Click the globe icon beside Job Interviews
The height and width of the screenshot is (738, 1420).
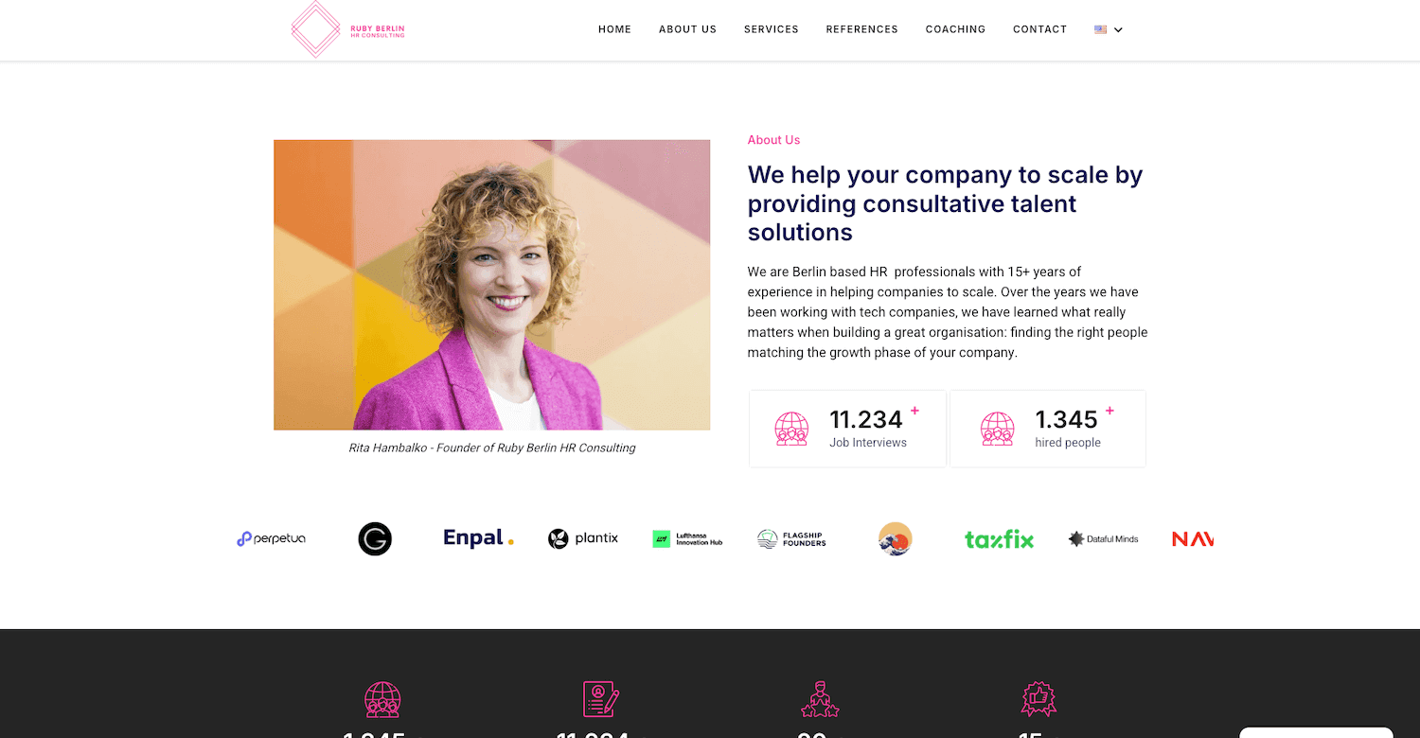791,429
